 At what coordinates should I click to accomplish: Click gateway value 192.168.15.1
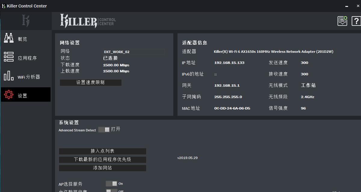(227, 85)
